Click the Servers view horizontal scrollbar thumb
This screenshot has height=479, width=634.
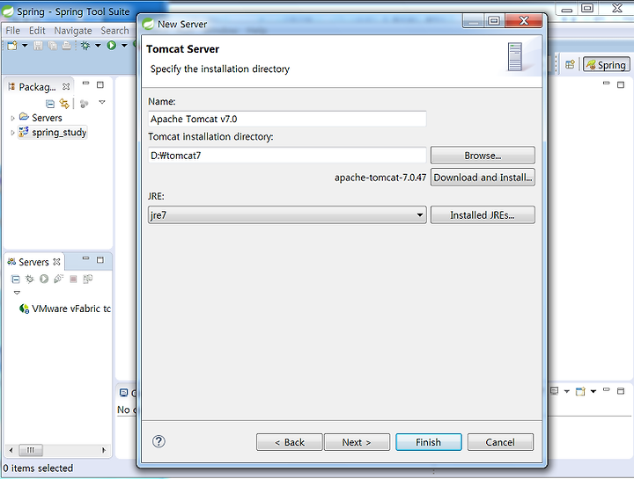click(31, 450)
